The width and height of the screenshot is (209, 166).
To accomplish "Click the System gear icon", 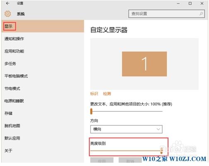I will point(8,14).
